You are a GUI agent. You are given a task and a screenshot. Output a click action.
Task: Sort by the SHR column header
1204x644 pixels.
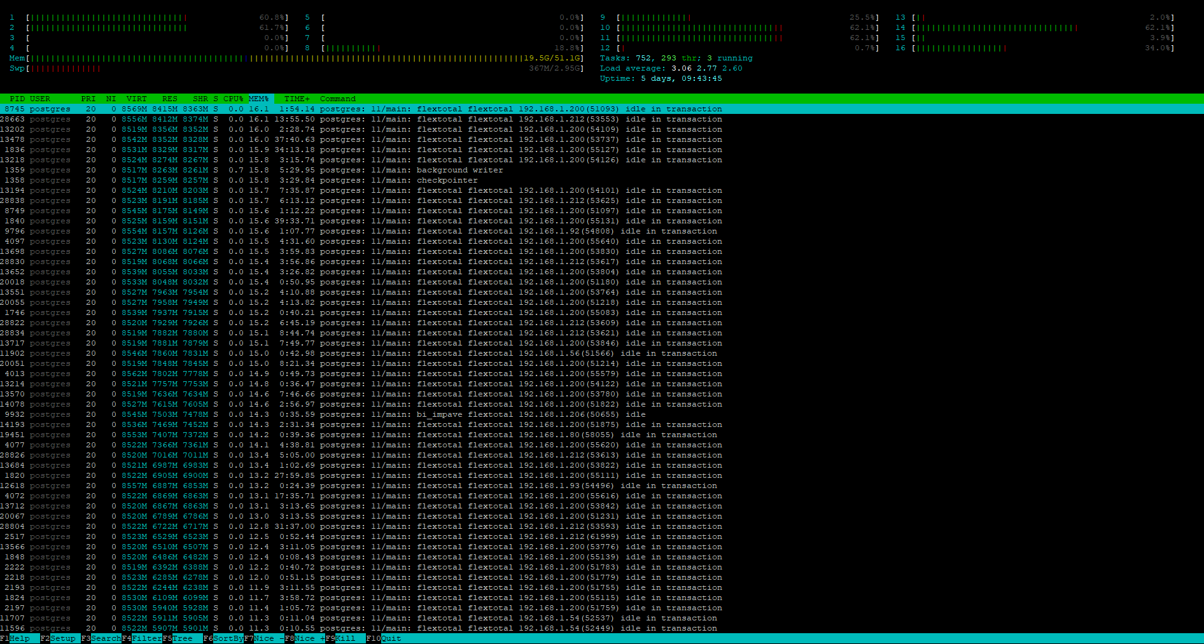pos(200,99)
